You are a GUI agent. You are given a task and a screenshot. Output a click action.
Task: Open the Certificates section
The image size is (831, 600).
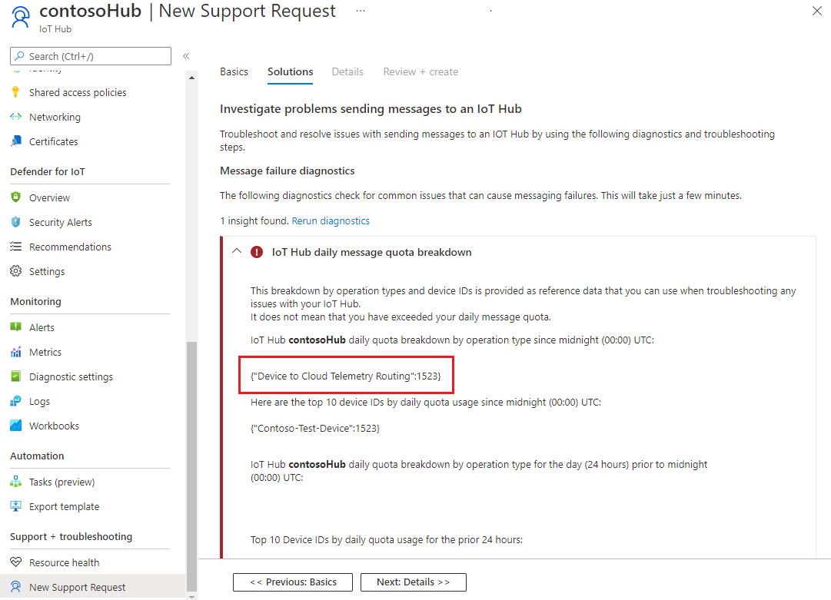click(x=54, y=141)
